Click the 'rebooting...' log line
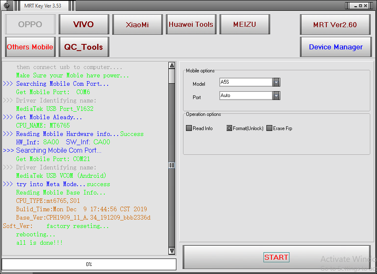377x274 pixels. [36, 234]
